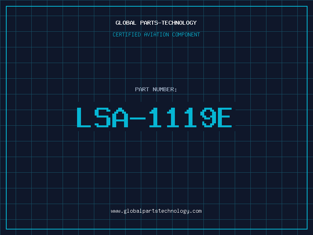The height and width of the screenshot is (235, 313).
Task: Click the 'GLOBAL PARTS-TECHNOLOGY' heading
Action: click(x=156, y=23)
